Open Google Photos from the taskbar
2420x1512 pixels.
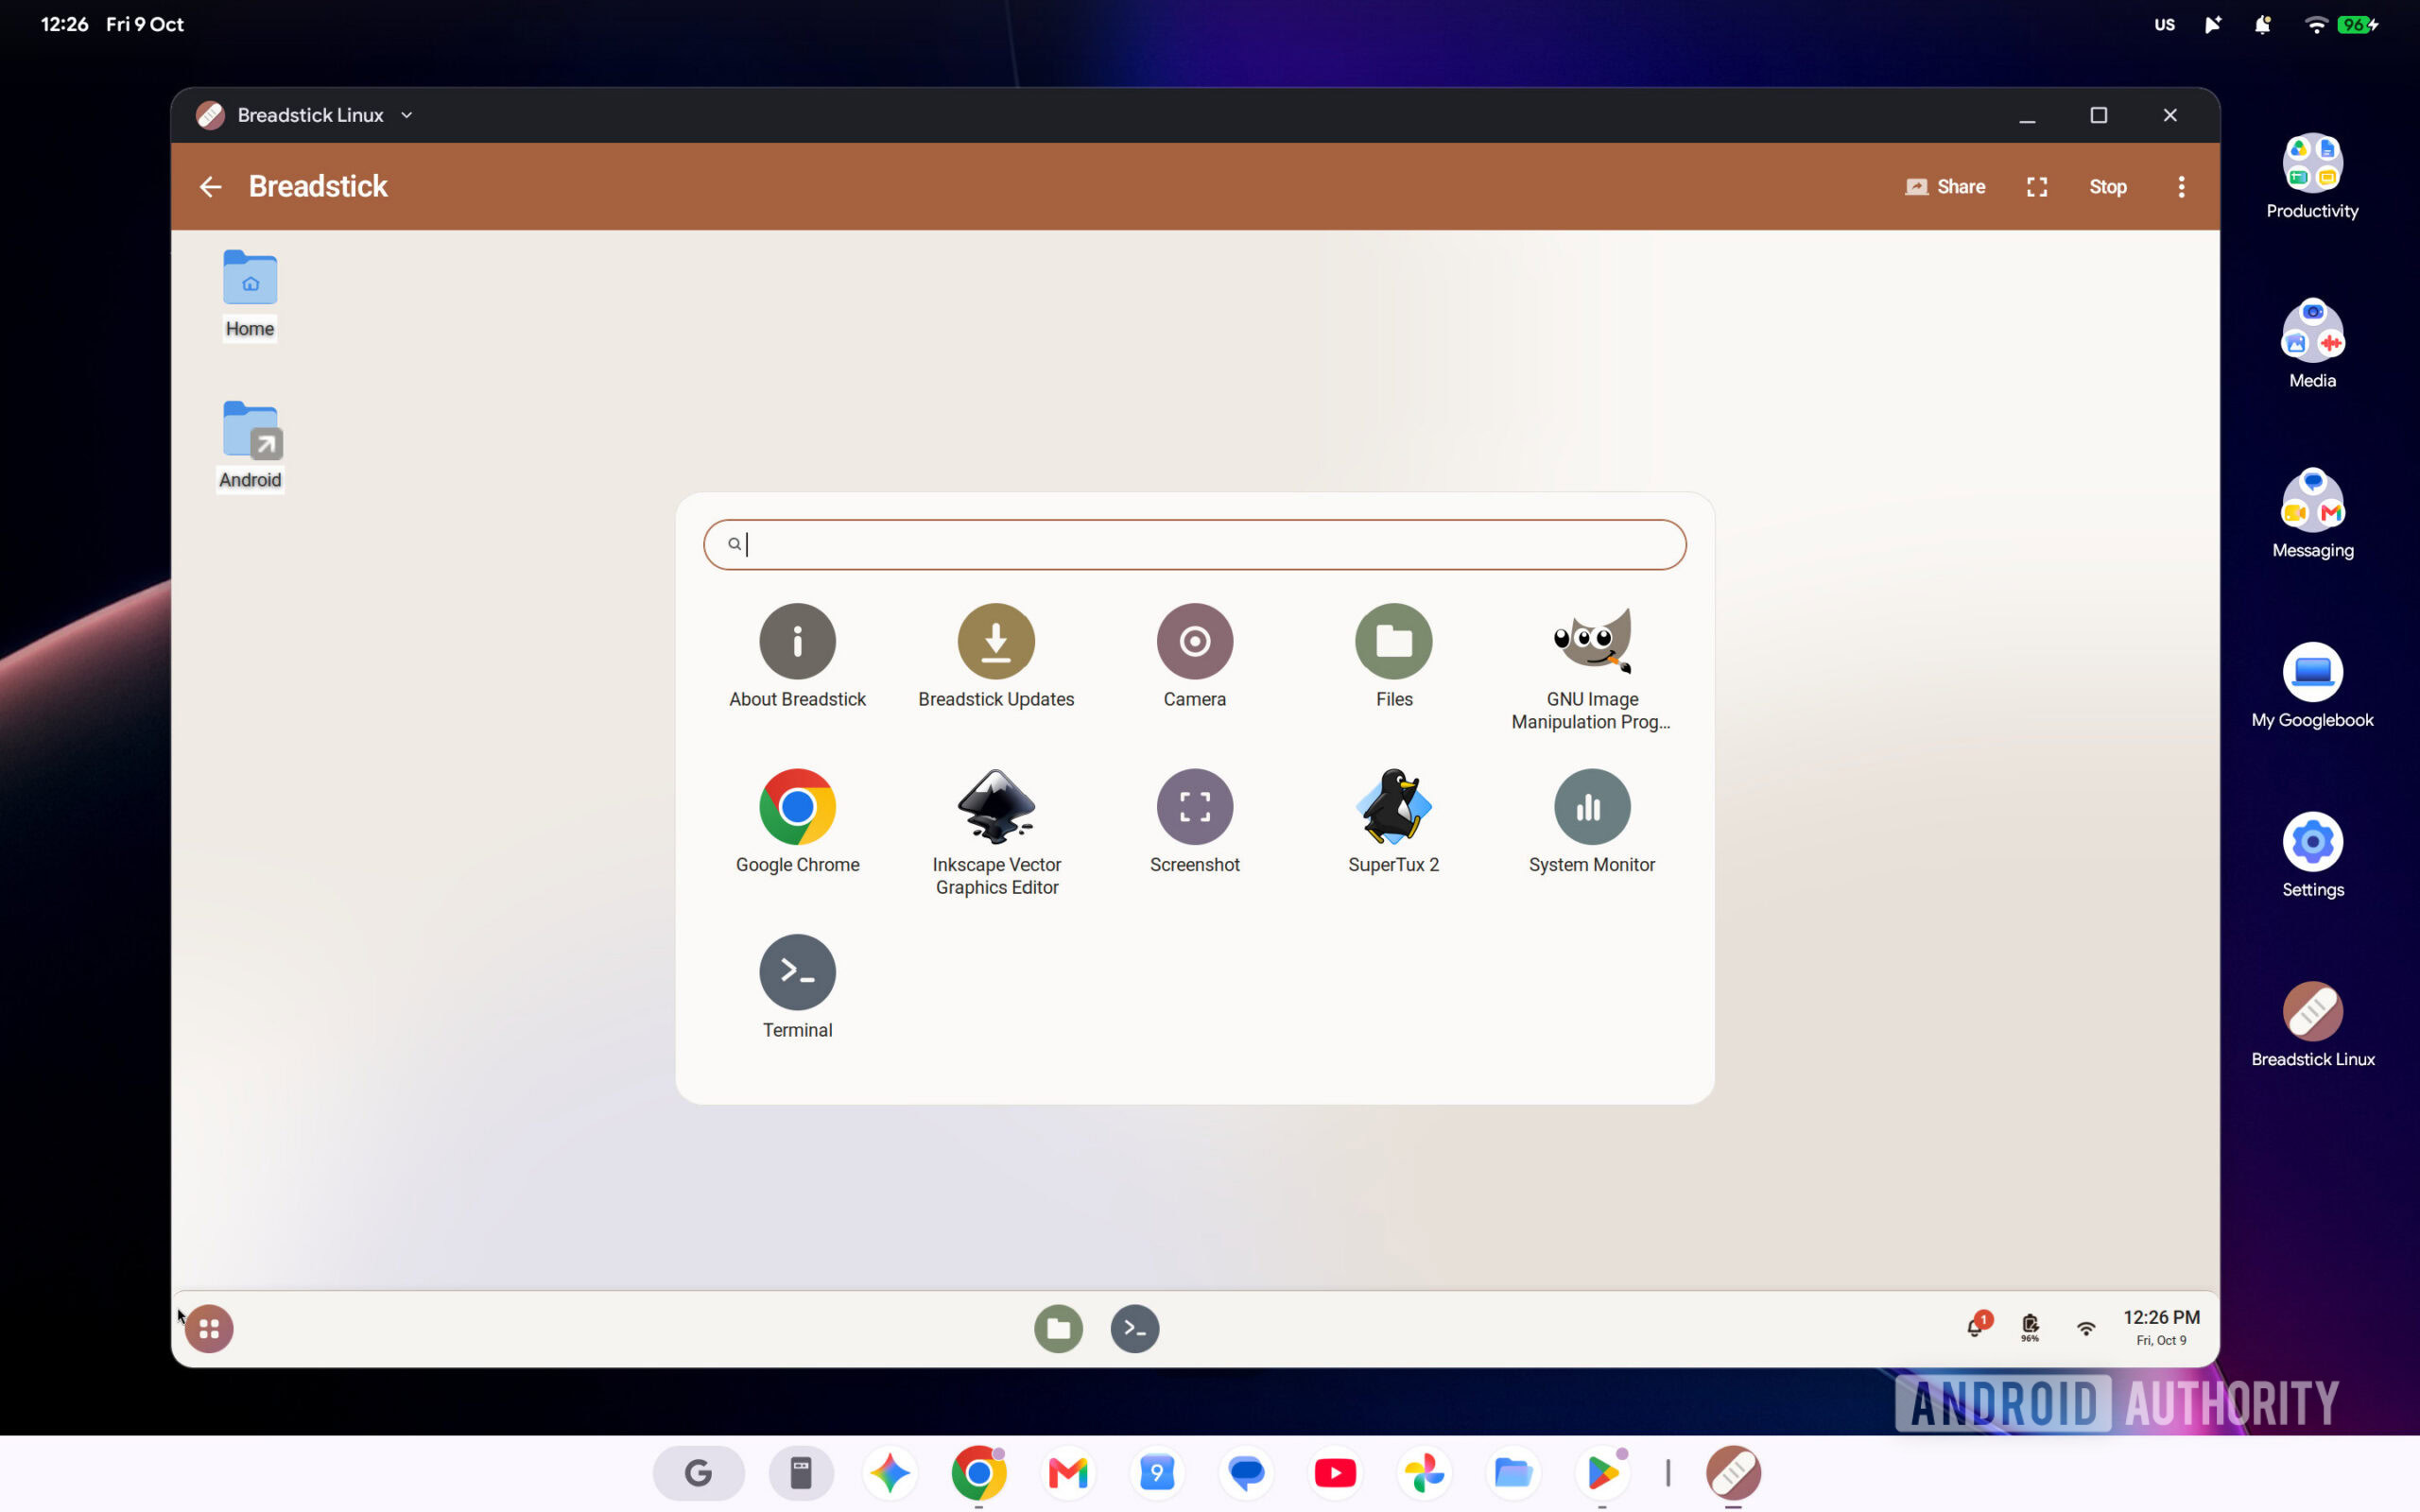pos(1424,1472)
